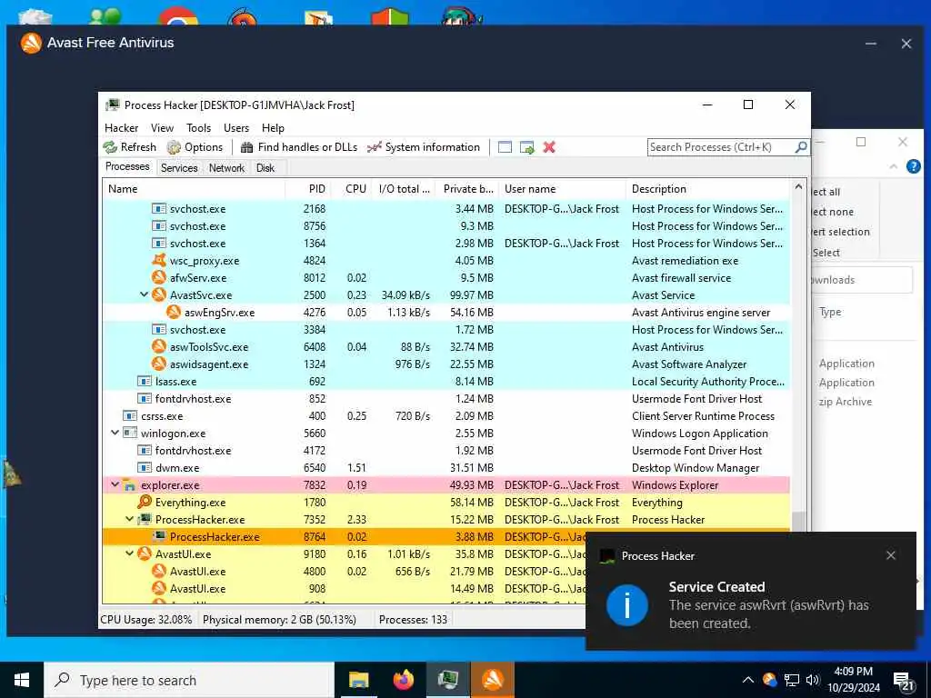The height and width of the screenshot is (698, 931).
Task: Sort by the Description column header
Action: [708, 189]
